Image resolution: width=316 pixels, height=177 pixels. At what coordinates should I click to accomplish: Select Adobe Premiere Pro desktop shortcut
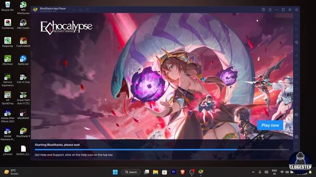point(8,134)
